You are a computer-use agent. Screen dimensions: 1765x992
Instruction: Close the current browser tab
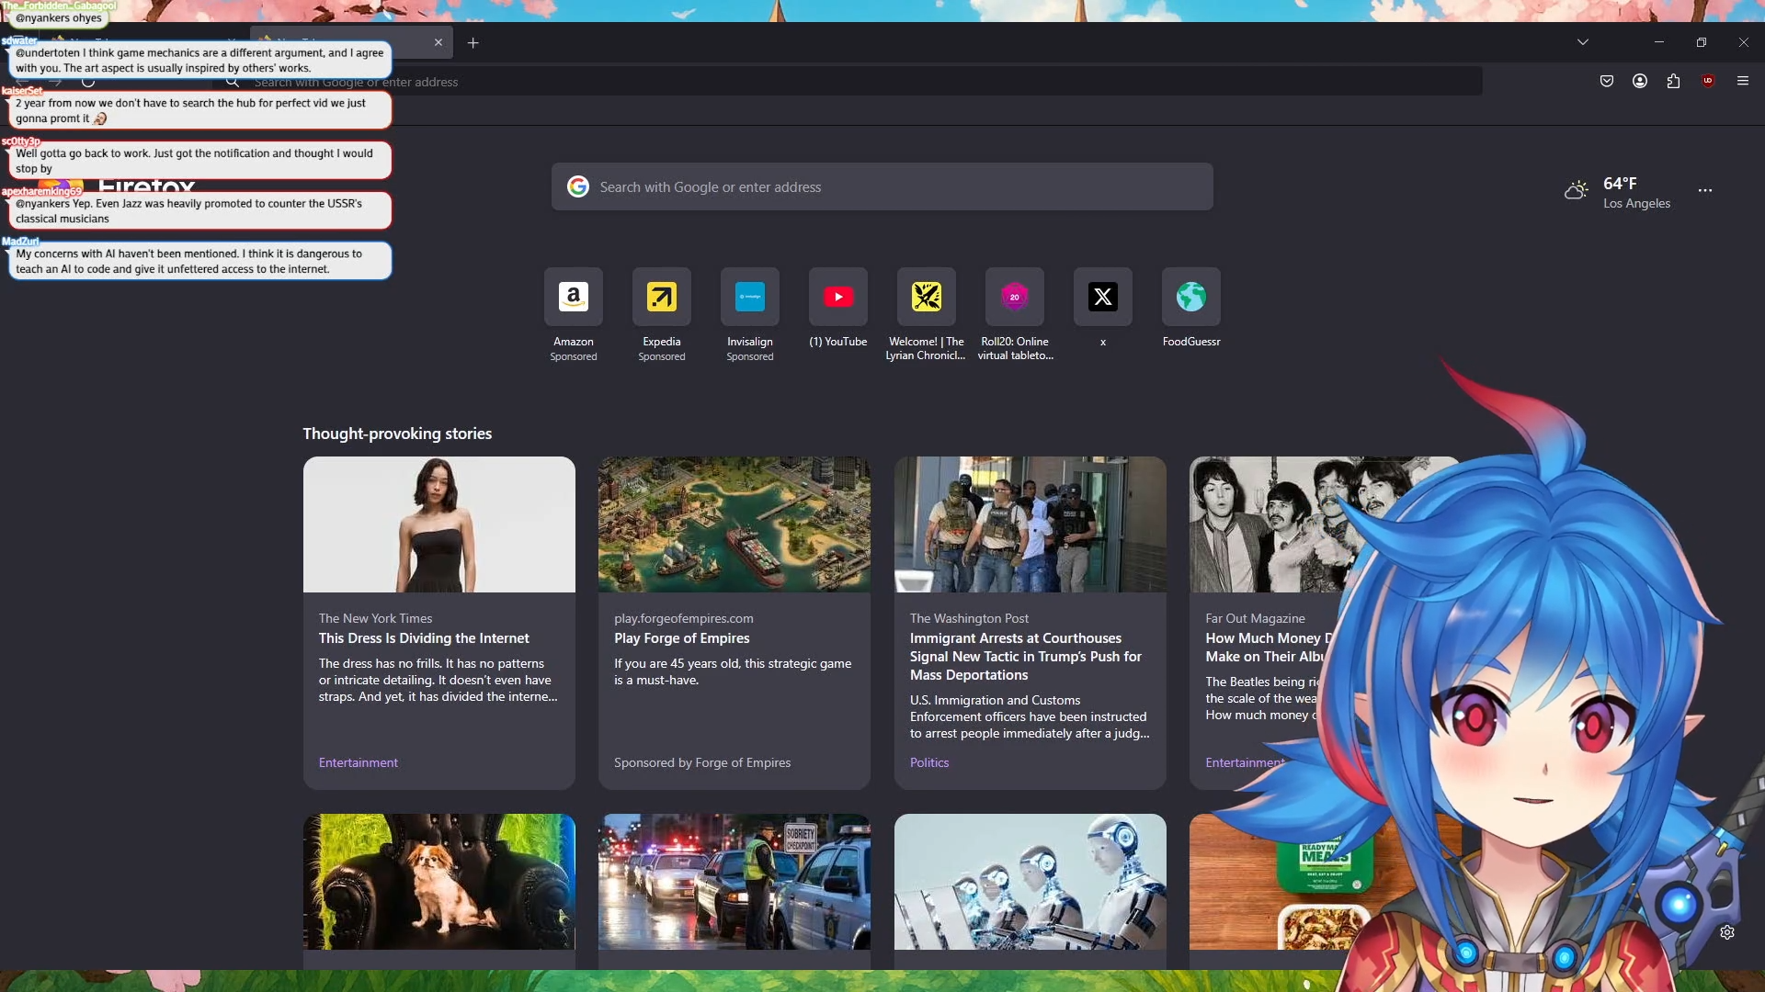[x=438, y=42]
